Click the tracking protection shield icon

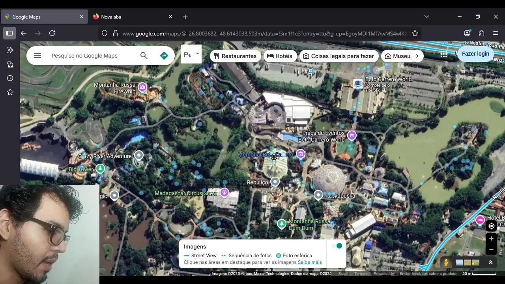click(x=105, y=34)
